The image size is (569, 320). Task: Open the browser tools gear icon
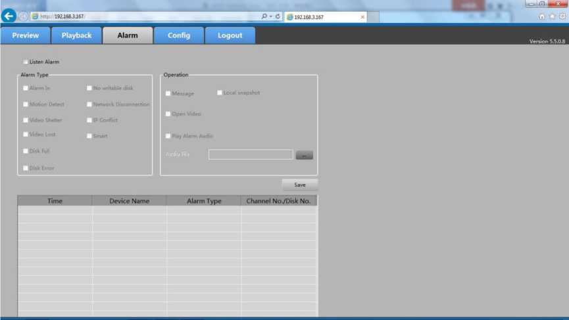561,16
